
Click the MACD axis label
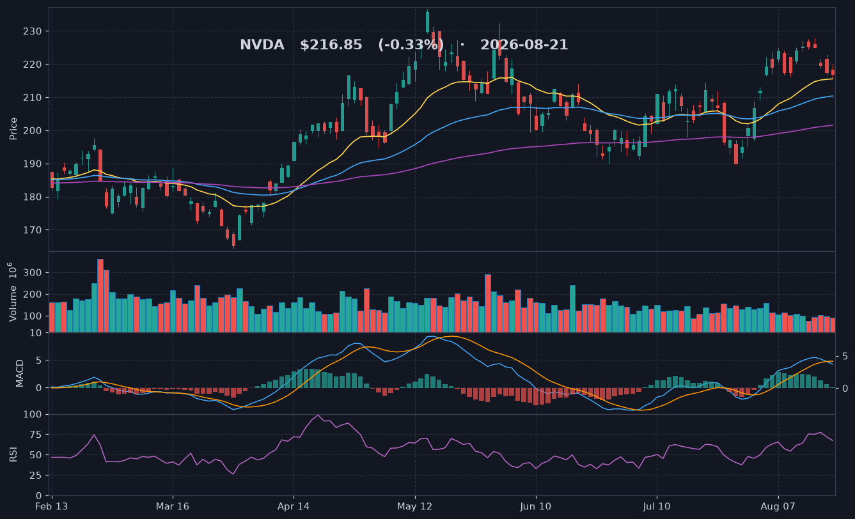20,373
